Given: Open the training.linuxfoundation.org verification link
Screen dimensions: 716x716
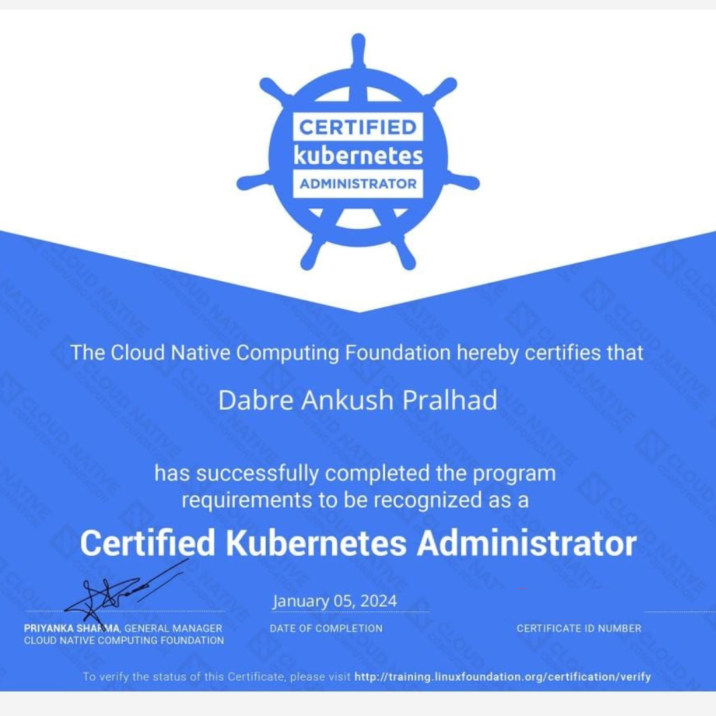Looking at the screenshot, I should coord(503,677).
